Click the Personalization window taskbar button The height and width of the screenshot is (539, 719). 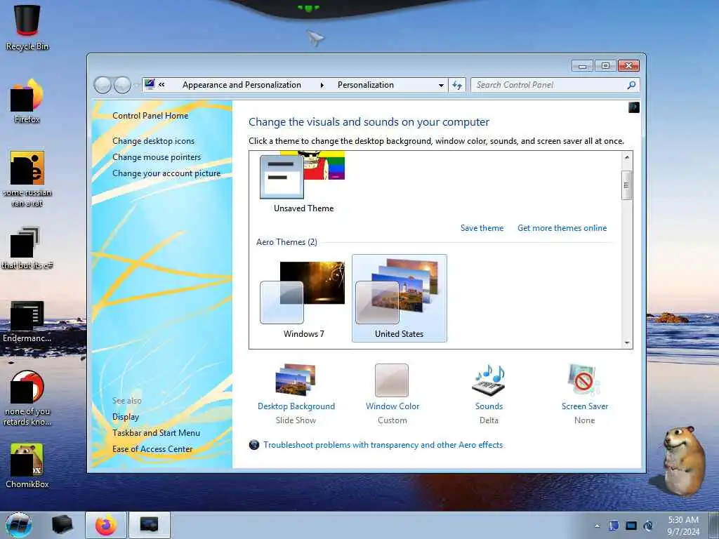[150, 525]
